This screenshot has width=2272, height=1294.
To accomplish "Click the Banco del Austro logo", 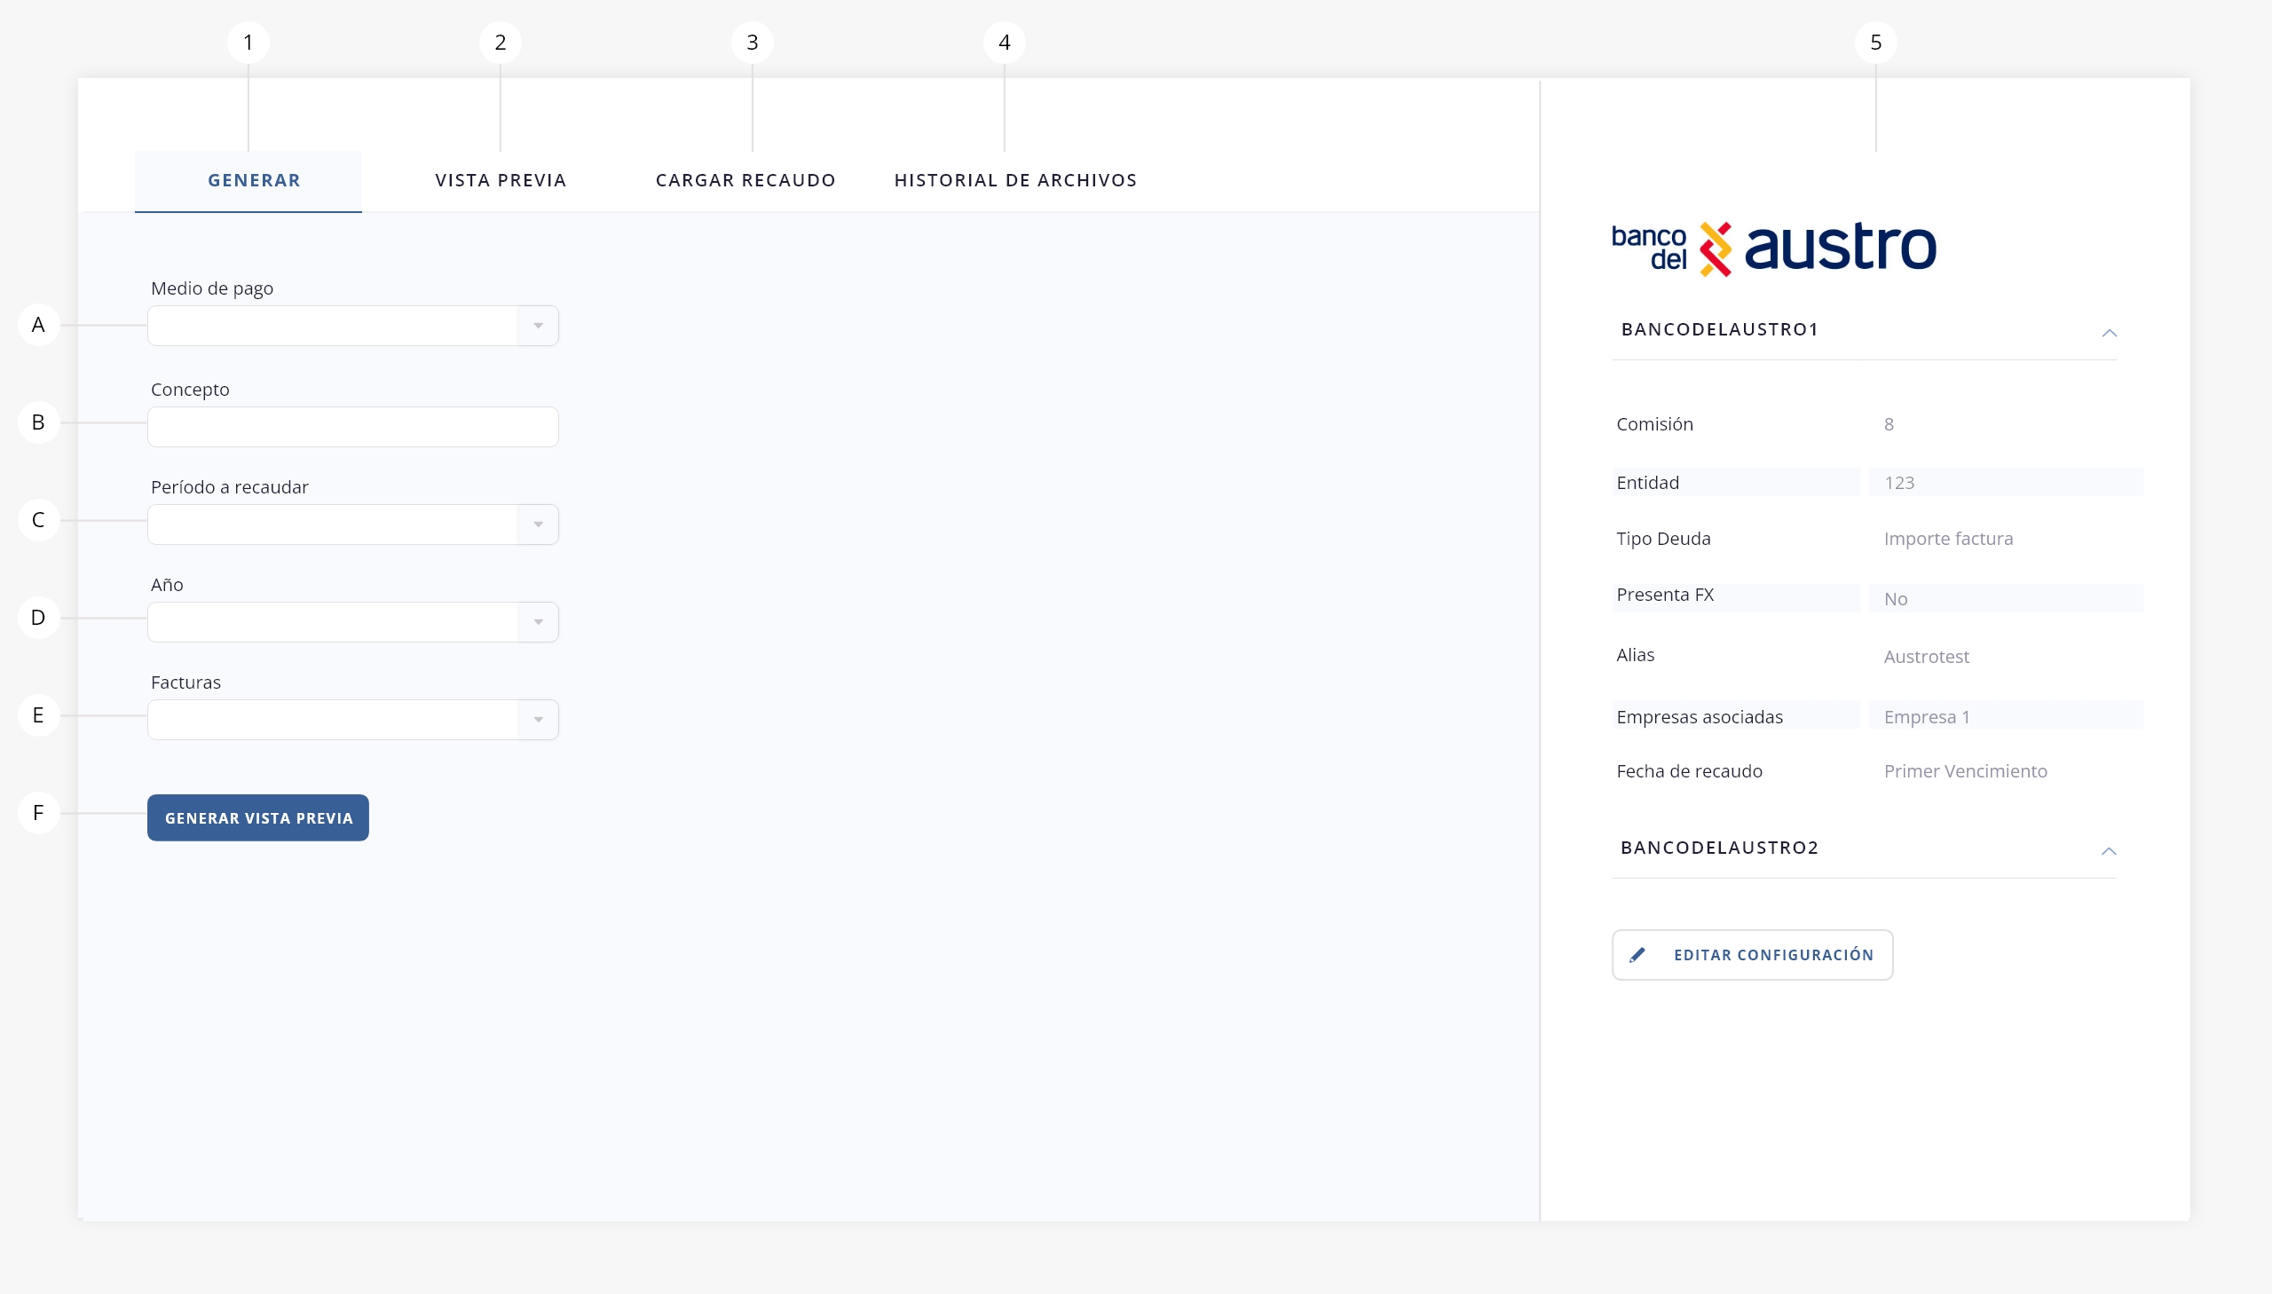I will [1773, 248].
